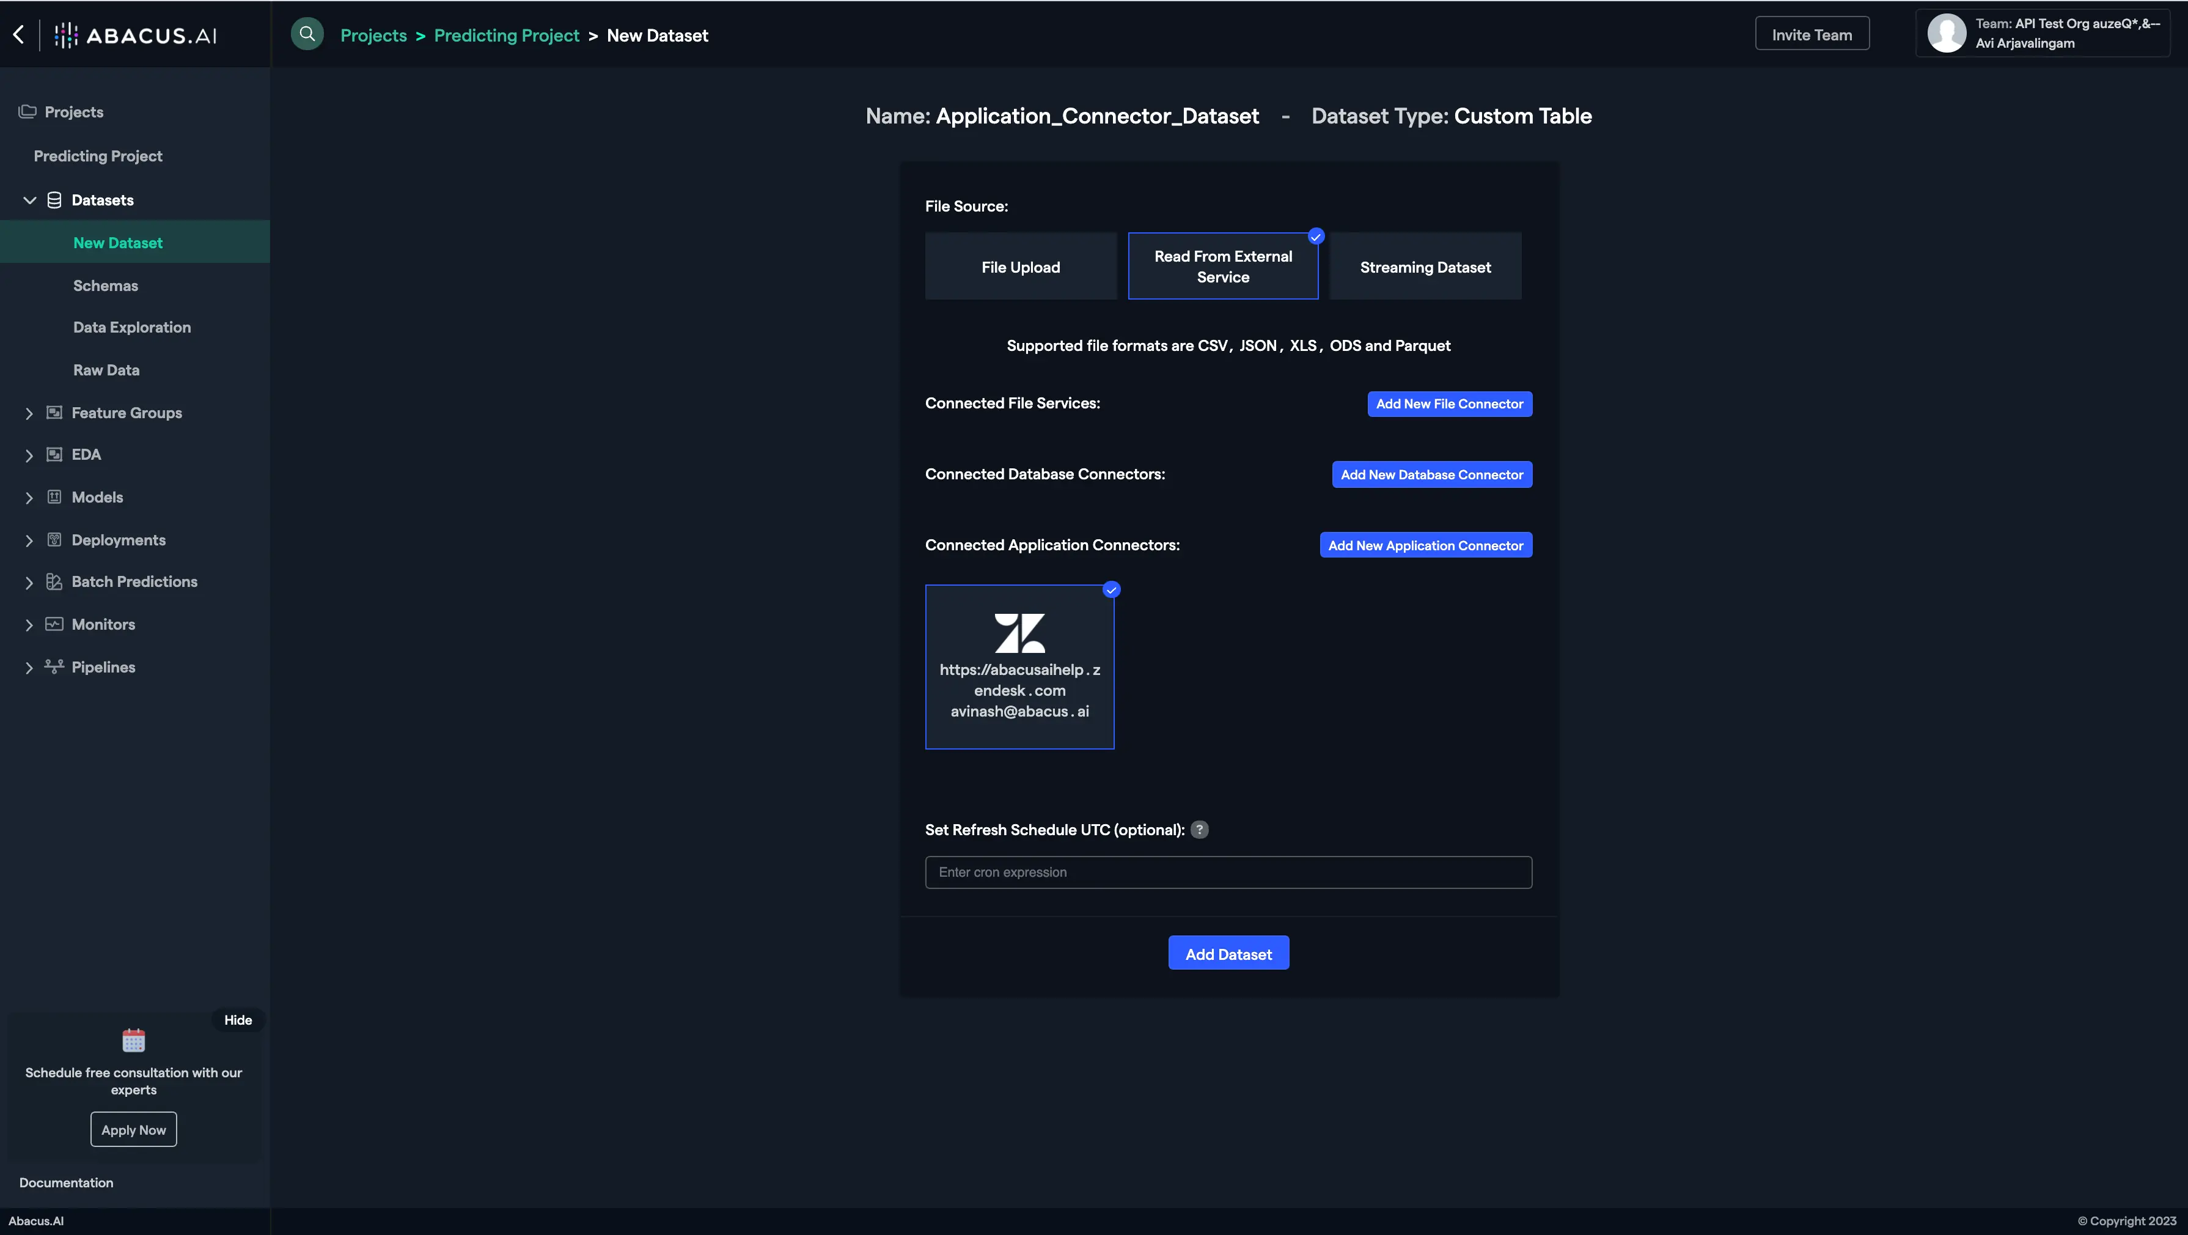Open the Schemas menu item
Viewport: 2188px width, 1235px height.
[105, 284]
